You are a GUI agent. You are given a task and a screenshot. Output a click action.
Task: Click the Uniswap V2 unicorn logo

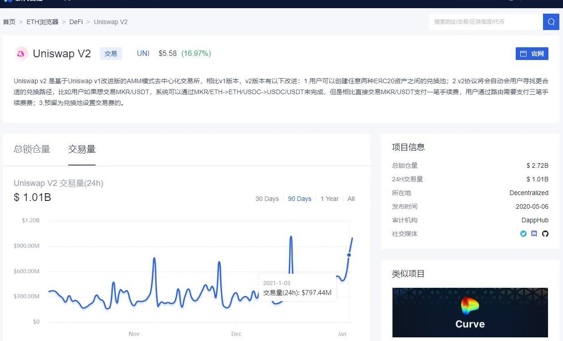click(x=21, y=54)
